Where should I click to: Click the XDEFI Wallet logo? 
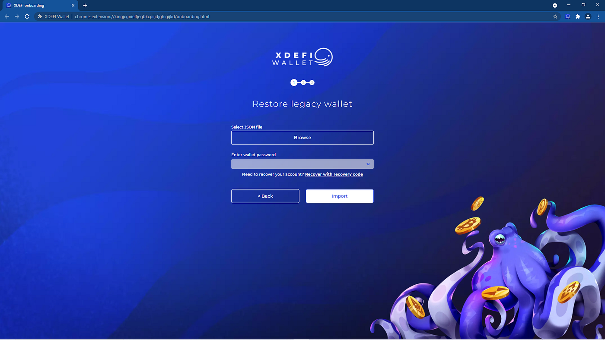pos(302,57)
